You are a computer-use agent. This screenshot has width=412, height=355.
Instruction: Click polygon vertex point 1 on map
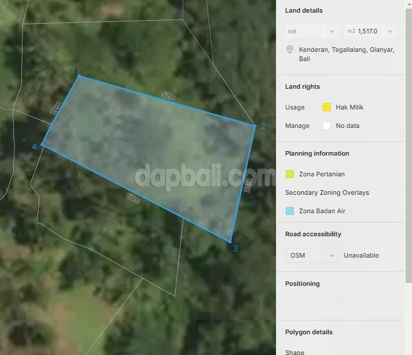point(79,76)
